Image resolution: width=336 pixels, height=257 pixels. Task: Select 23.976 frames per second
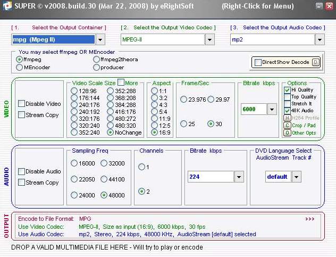point(183,100)
